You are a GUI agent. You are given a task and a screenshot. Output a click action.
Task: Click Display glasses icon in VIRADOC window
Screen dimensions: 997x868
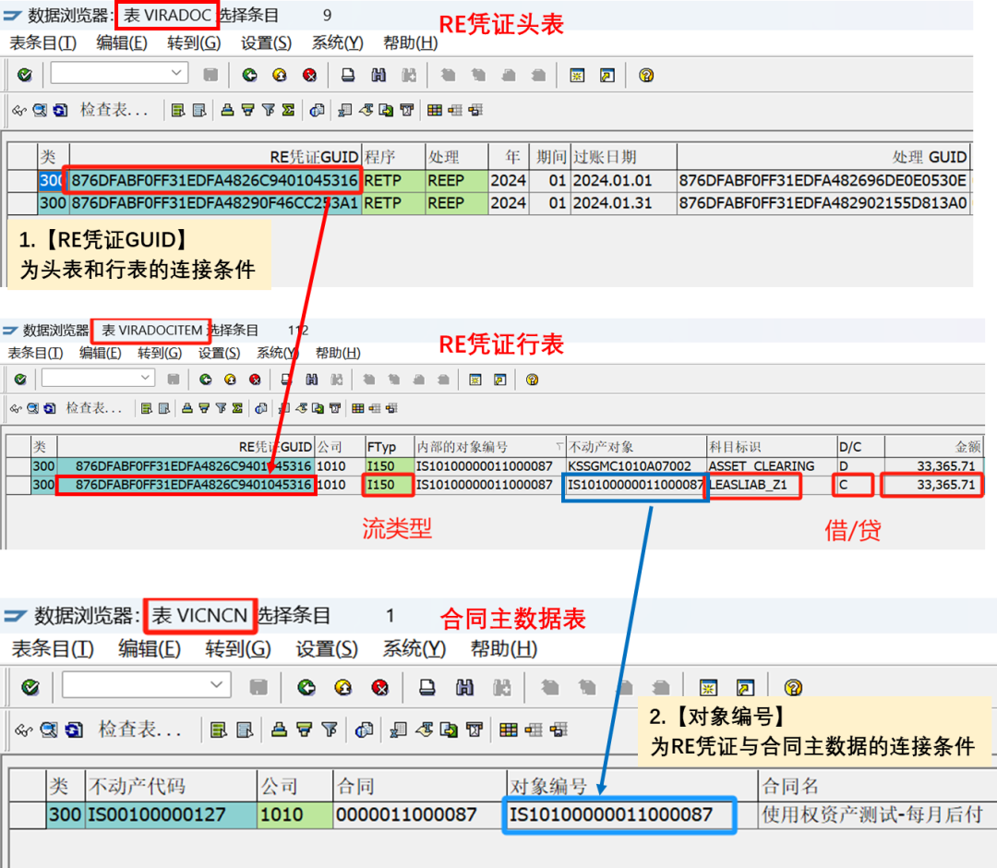tap(19, 110)
